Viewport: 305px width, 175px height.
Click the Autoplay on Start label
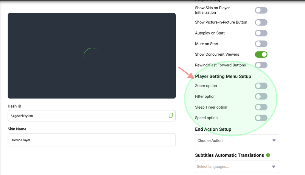(x=210, y=33)
